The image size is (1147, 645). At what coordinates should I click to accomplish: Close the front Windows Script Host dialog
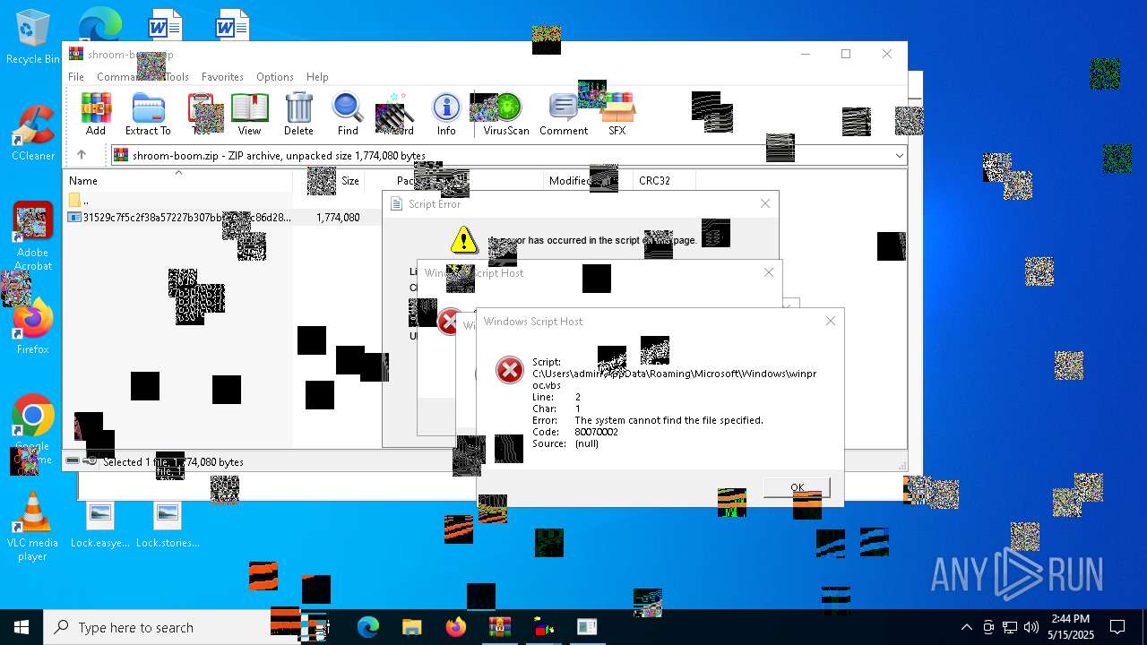coord(830,321)
